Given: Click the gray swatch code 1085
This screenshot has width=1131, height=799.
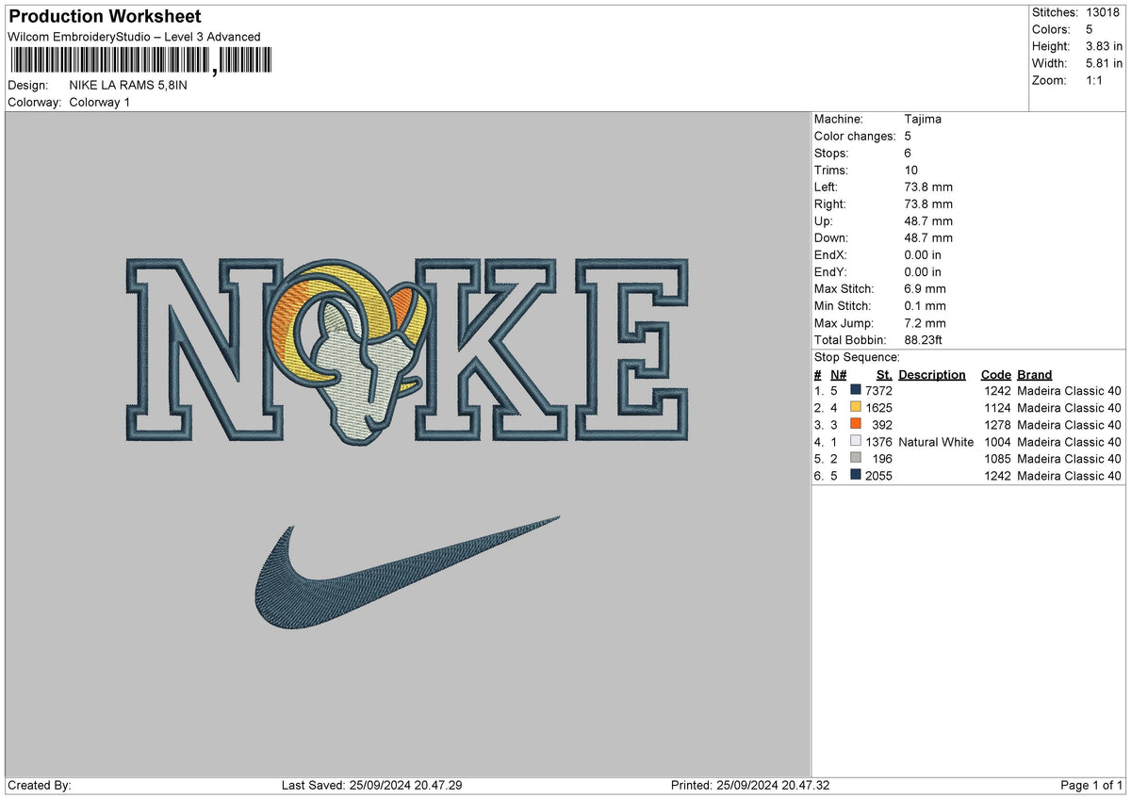Looking at the screenshot, I should click(856, 459).
